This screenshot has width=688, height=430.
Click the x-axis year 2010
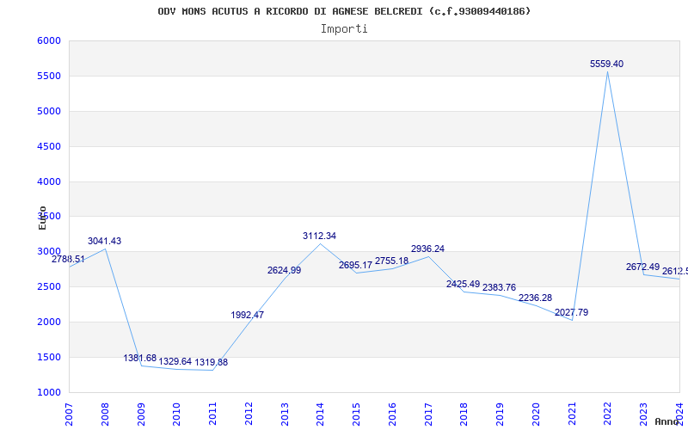[177, 415]
